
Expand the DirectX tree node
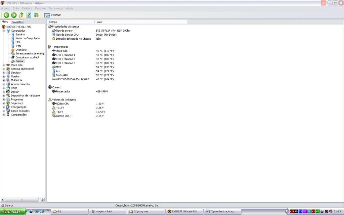4,92
